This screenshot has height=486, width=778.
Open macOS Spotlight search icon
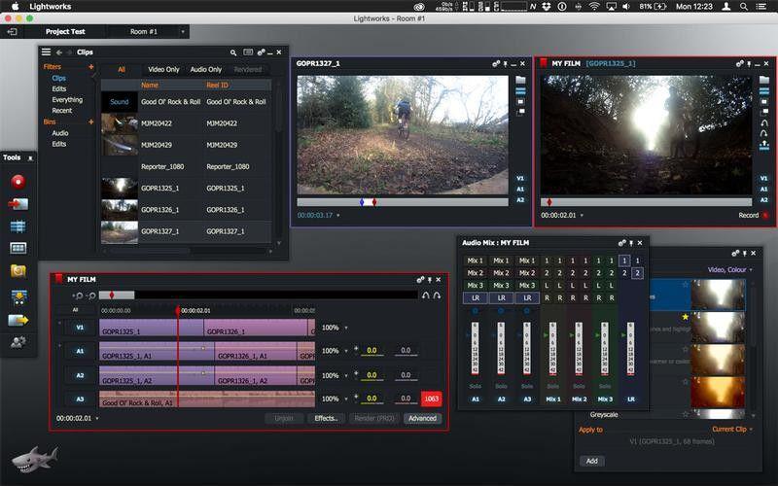(x=744, y=7)
